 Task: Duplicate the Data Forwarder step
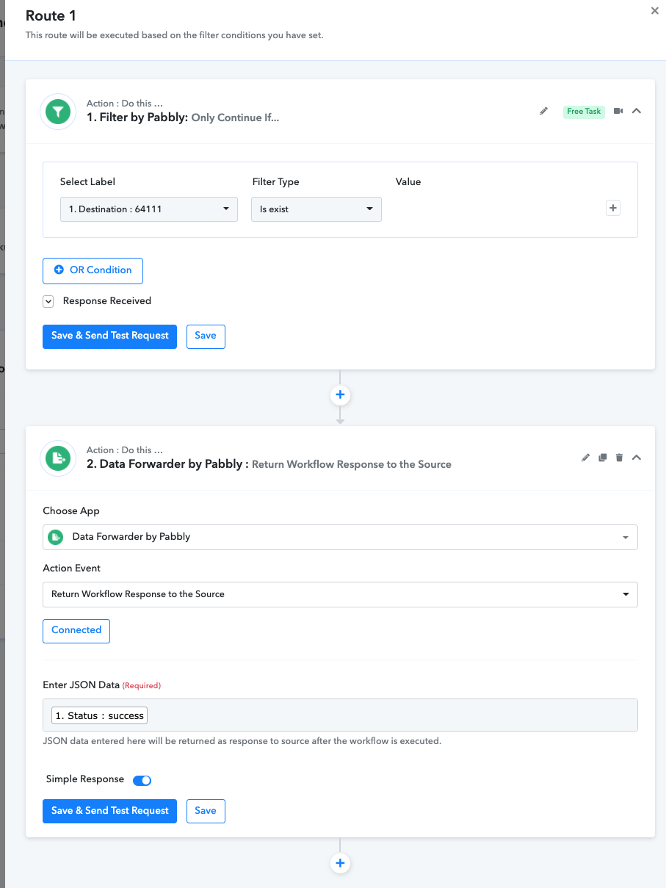tap(602, 458)
